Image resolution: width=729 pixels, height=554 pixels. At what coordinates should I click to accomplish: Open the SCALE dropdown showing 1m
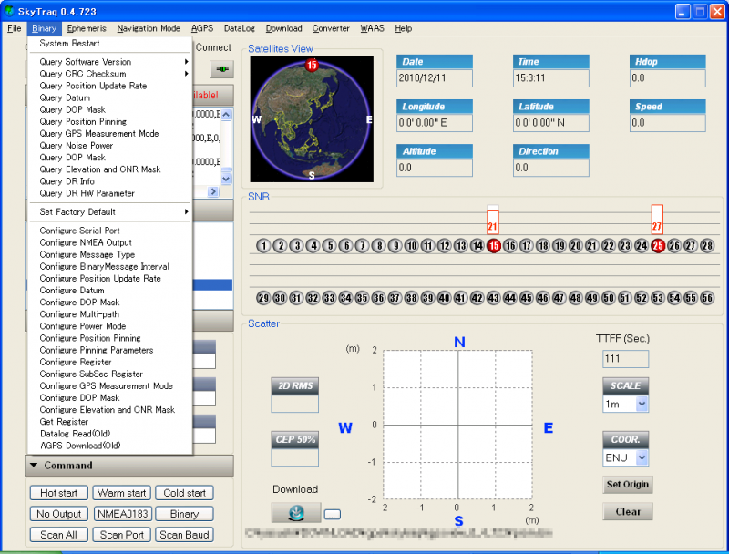[x=642, y=404]
